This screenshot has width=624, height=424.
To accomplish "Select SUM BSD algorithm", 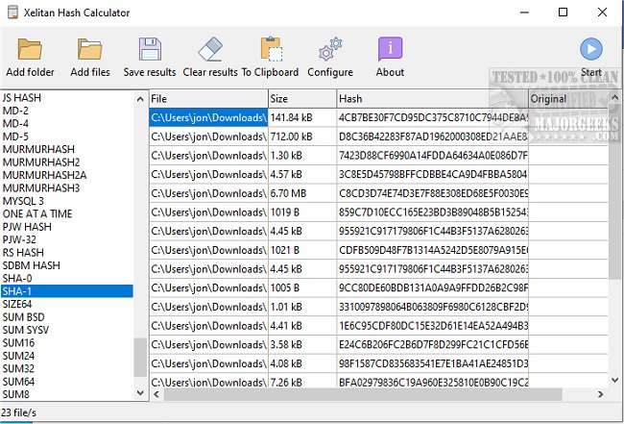I will pos(23,317).
